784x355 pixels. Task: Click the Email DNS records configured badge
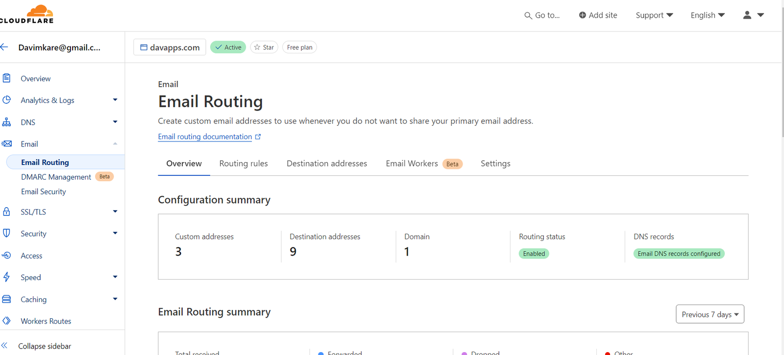pyautogui.click(x=679, y=254)
